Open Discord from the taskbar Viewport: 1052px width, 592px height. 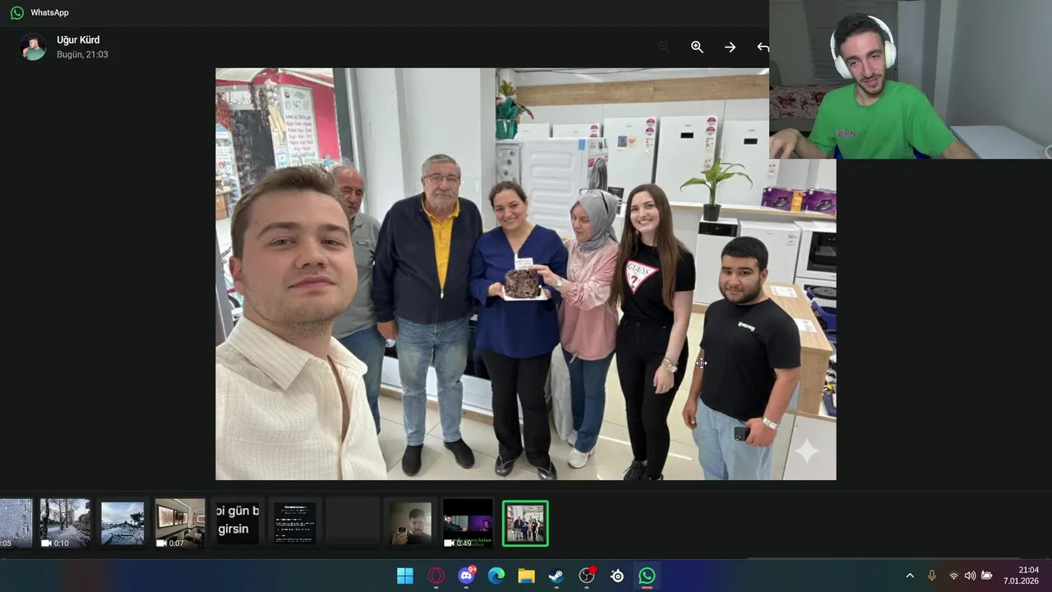466,576
